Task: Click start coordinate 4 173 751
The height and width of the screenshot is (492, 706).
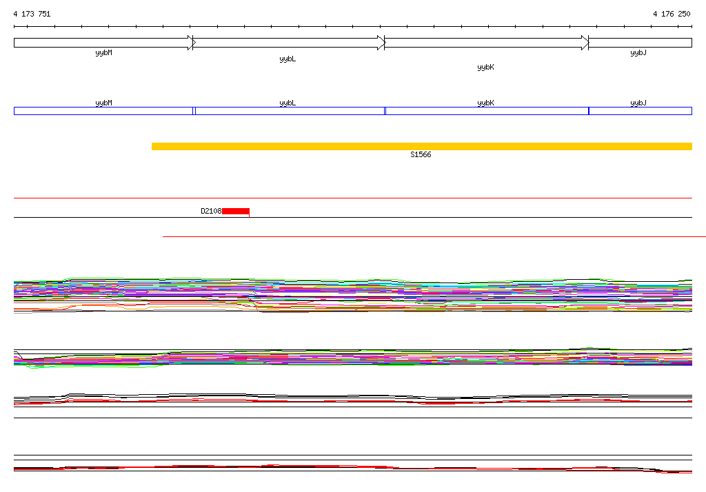Action: pyautogui.click(x=32, y=14)
